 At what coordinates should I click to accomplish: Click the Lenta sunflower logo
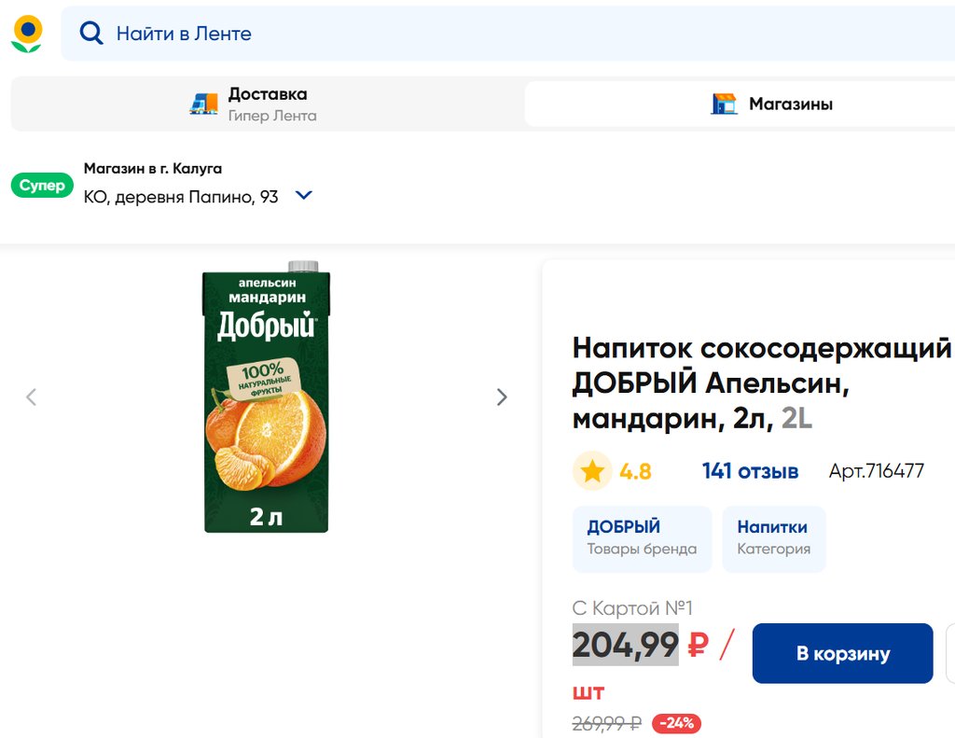[27, 34]
